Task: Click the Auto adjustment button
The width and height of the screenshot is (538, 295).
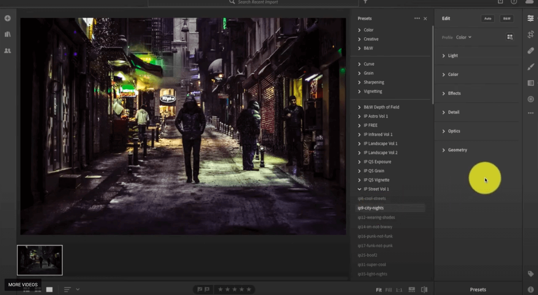Action: click(487, 18)
